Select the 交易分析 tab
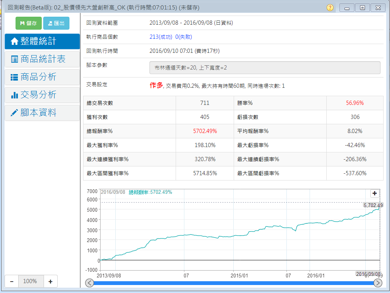This screenshot has height=293, width=390. pyautogui.click(x=42, y=95)
